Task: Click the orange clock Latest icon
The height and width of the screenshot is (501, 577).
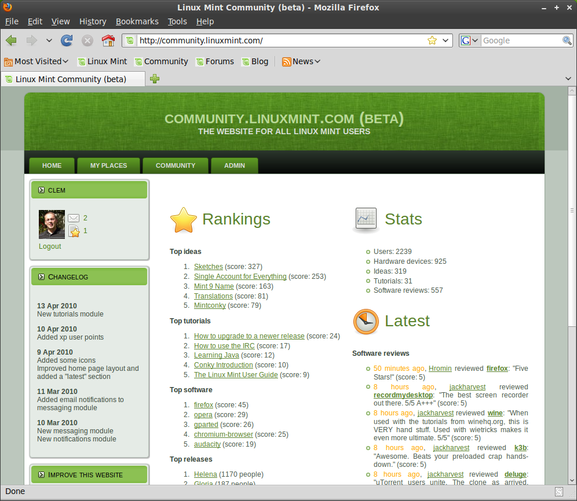Action: [x=366, y=322]
